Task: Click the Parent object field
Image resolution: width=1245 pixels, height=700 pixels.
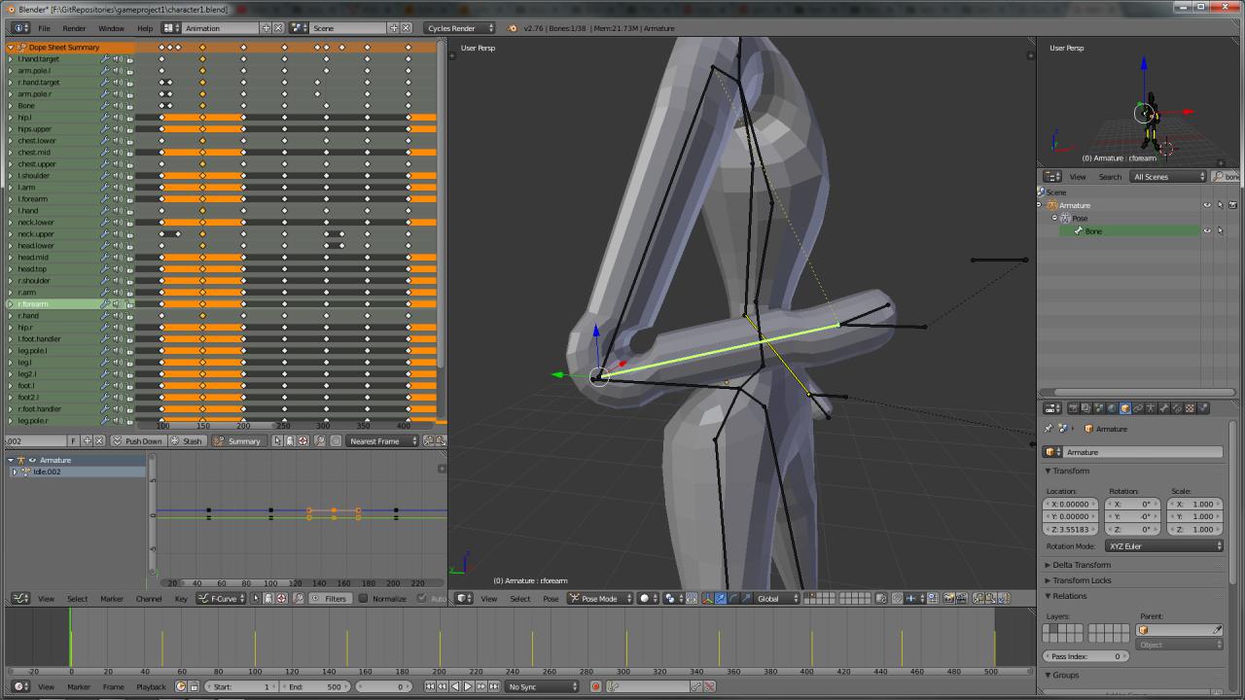Action: click(1180, 630)
